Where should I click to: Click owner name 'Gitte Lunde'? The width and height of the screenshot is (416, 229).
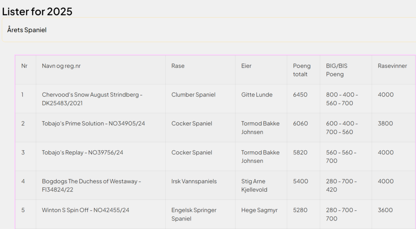tap(257, 95)
